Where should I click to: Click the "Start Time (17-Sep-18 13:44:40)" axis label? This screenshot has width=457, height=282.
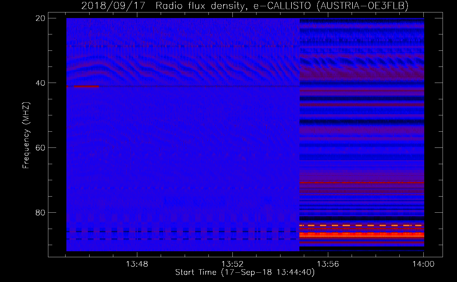pos(245,272)
